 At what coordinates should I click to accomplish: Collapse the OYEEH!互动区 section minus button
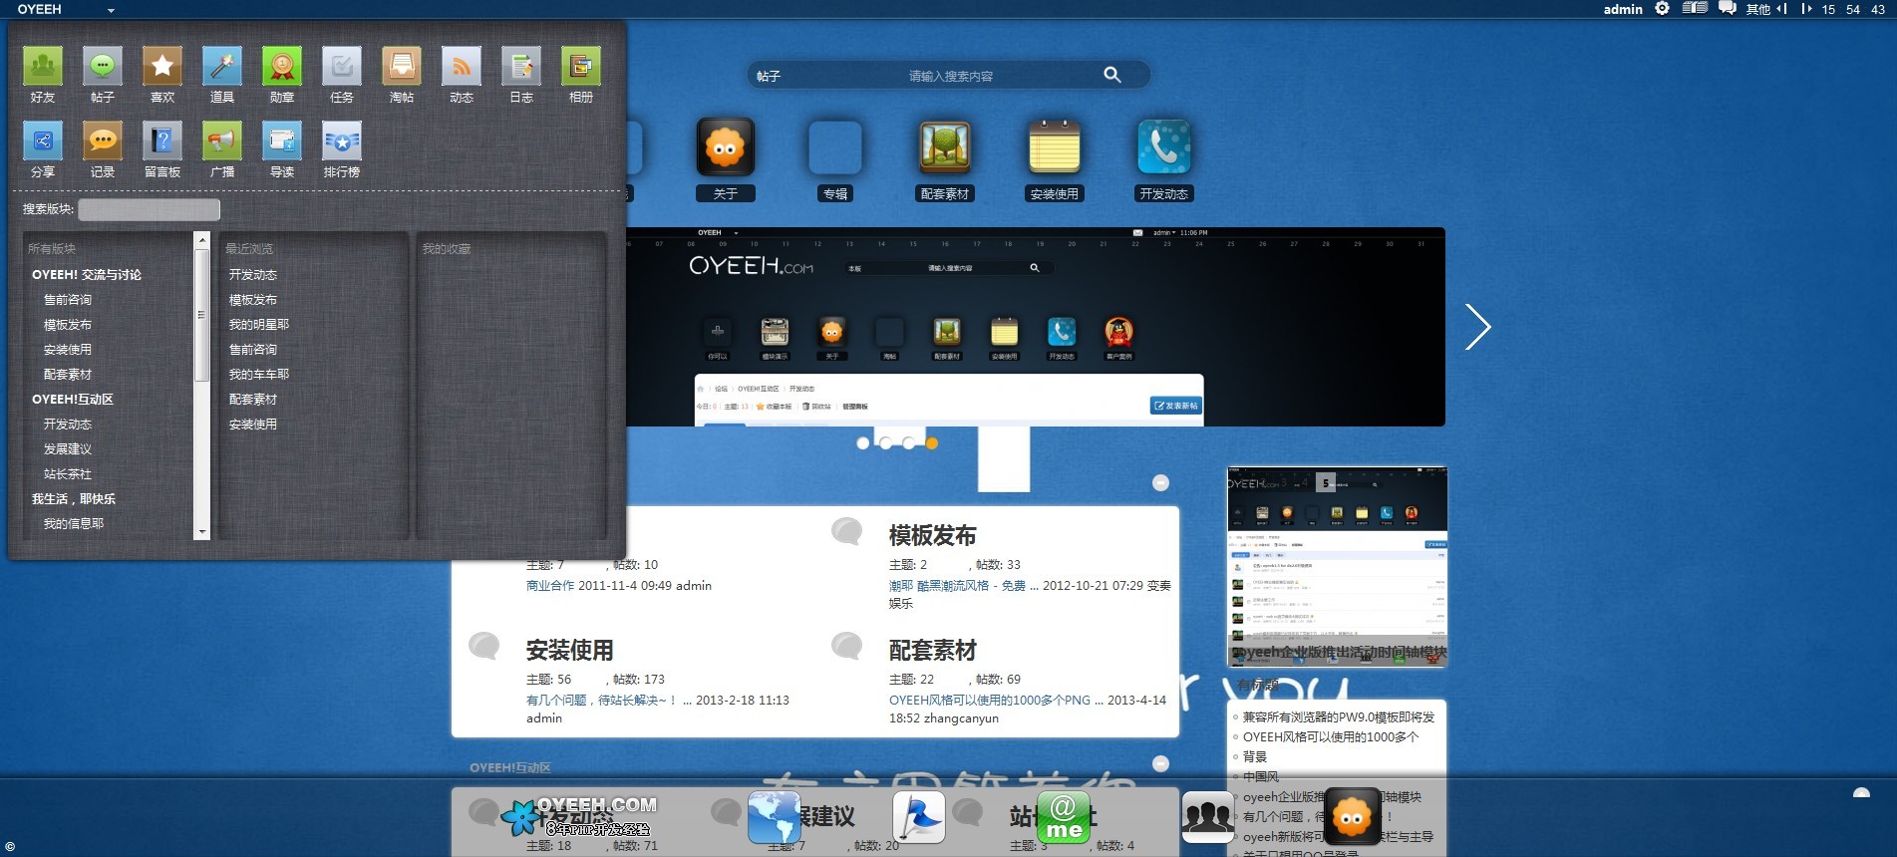tap(1160, 763)
